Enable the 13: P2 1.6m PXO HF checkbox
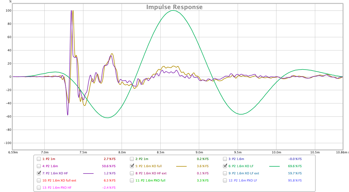This screenshot has height=192, width=349. click(x=39, y=188)
